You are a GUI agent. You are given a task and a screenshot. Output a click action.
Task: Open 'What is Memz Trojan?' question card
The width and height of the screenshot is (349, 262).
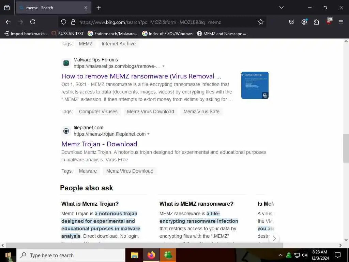pyautogui.click(x=90, y=204)
